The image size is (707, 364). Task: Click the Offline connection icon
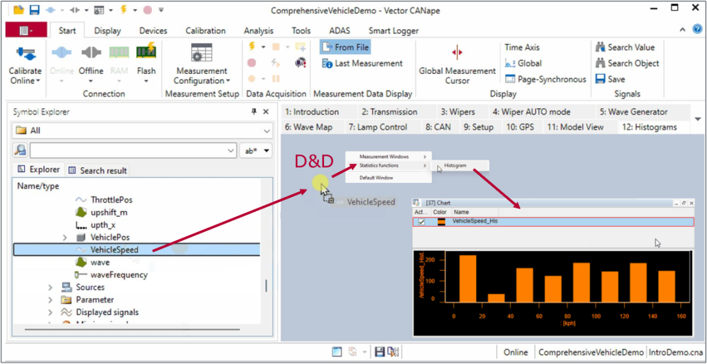pos(91,52)
